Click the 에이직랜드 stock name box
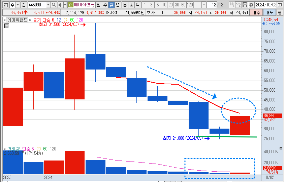 pos(84,5)
